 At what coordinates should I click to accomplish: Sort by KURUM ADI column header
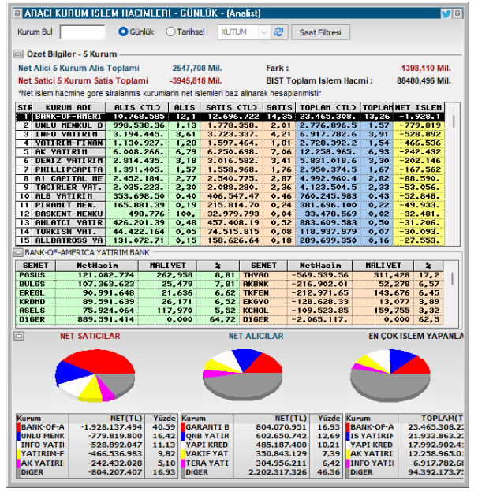coord(69,107)
